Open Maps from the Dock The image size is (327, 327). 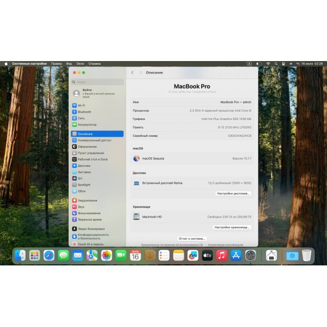(x=92, y=255)
